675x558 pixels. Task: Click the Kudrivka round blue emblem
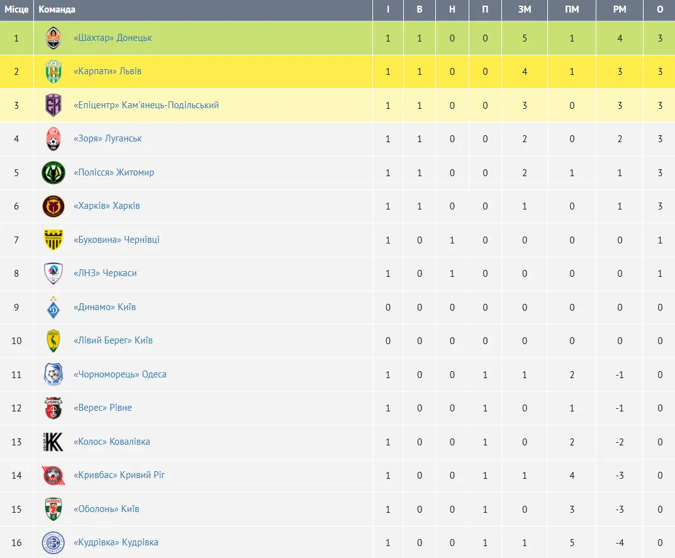pos(53,543)
